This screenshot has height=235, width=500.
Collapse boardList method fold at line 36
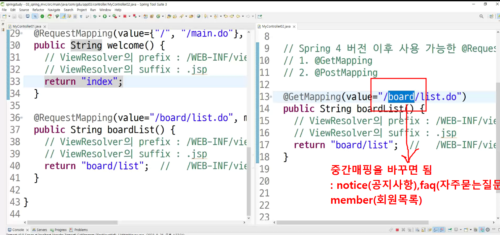(x=21, y=118)
